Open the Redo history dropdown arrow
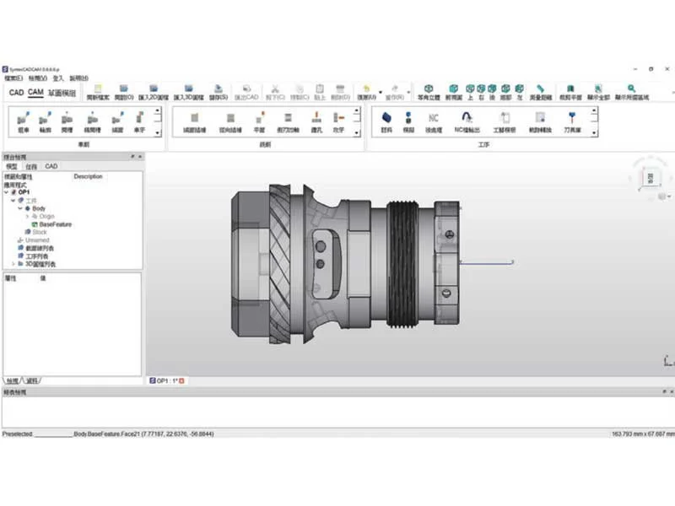Image resolution: width=675 pixels, height=506 pixels. (408, 92)
